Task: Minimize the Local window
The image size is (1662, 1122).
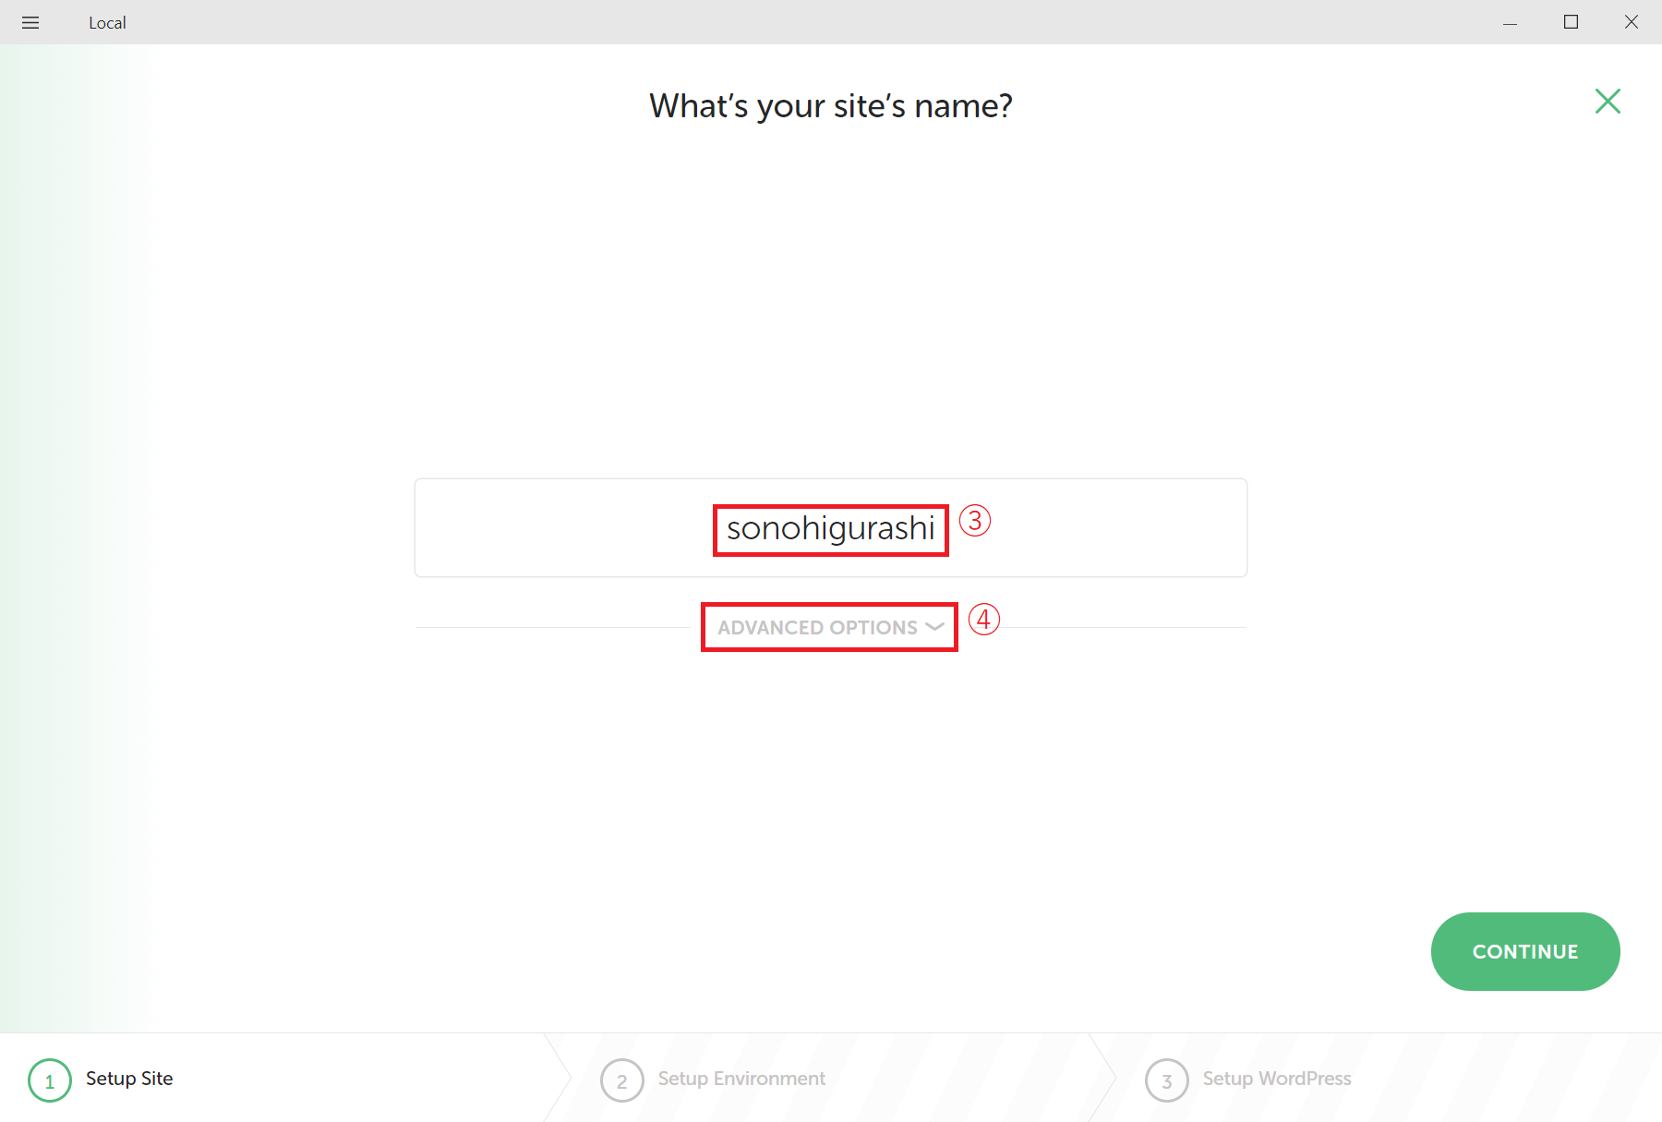Action: click(1511, 22)
